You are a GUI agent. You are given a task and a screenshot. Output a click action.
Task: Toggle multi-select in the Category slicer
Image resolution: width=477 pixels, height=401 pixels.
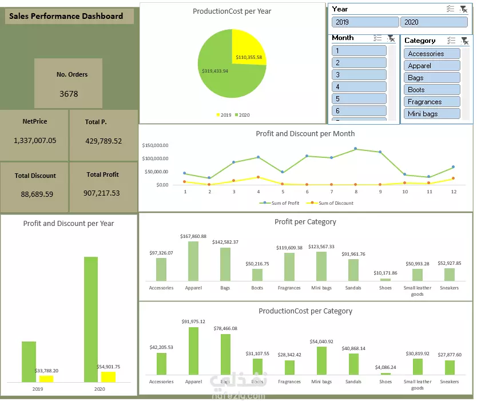(451, 41)
